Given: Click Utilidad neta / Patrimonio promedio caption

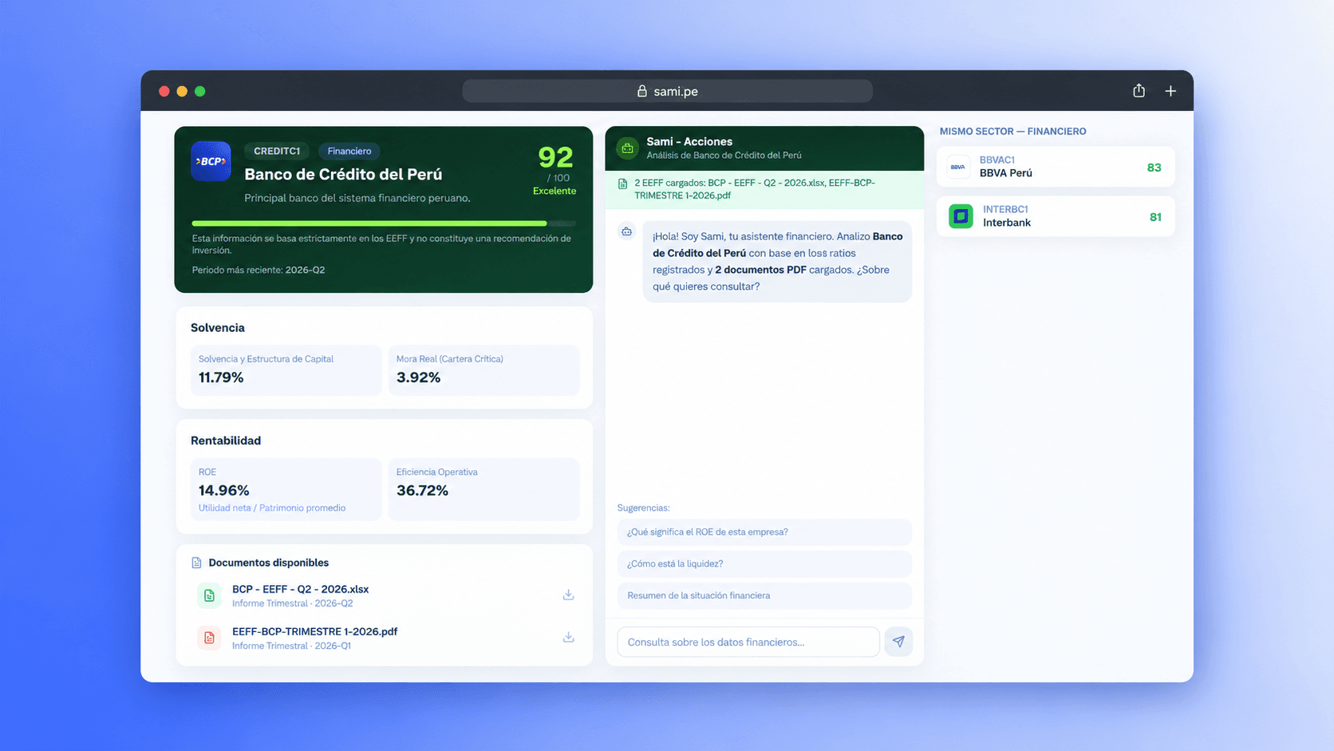Looking at the screenshot, I should (272, 508).
